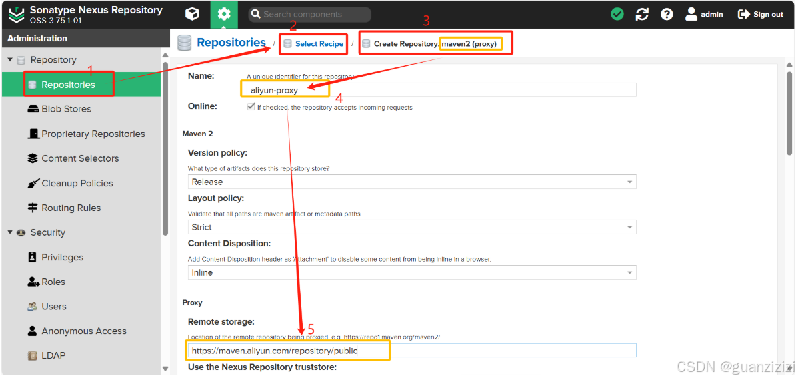Viewport: 798px width, 380px height.
Task: Click the Routing Rules signpost icon
Action: pyautogui.click(x=33, y=208)
